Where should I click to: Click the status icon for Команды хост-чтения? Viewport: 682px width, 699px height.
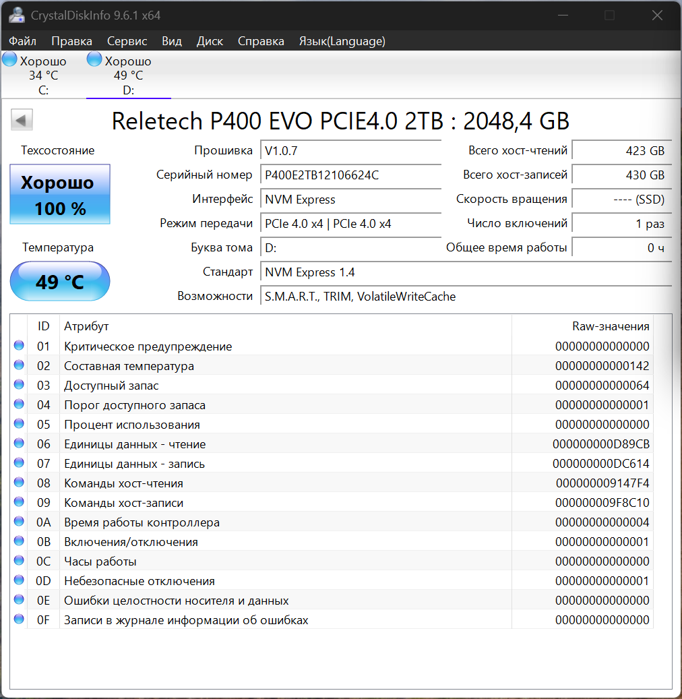coord(19,483)
